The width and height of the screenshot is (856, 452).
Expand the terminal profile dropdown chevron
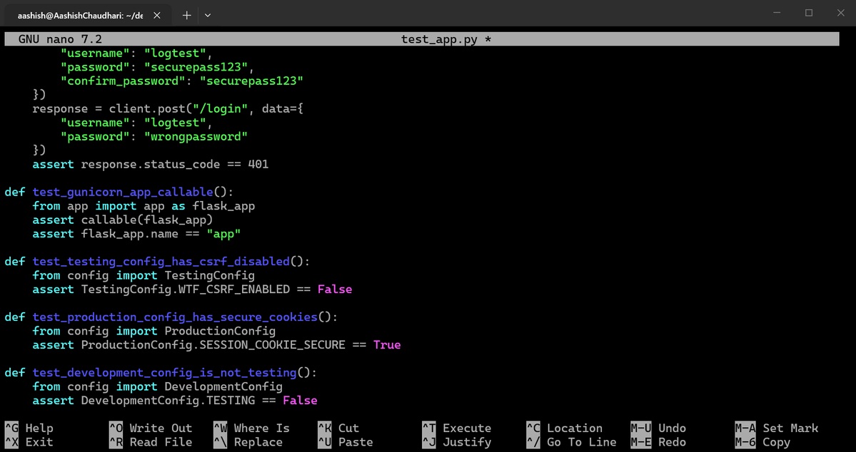click(208, 15)
